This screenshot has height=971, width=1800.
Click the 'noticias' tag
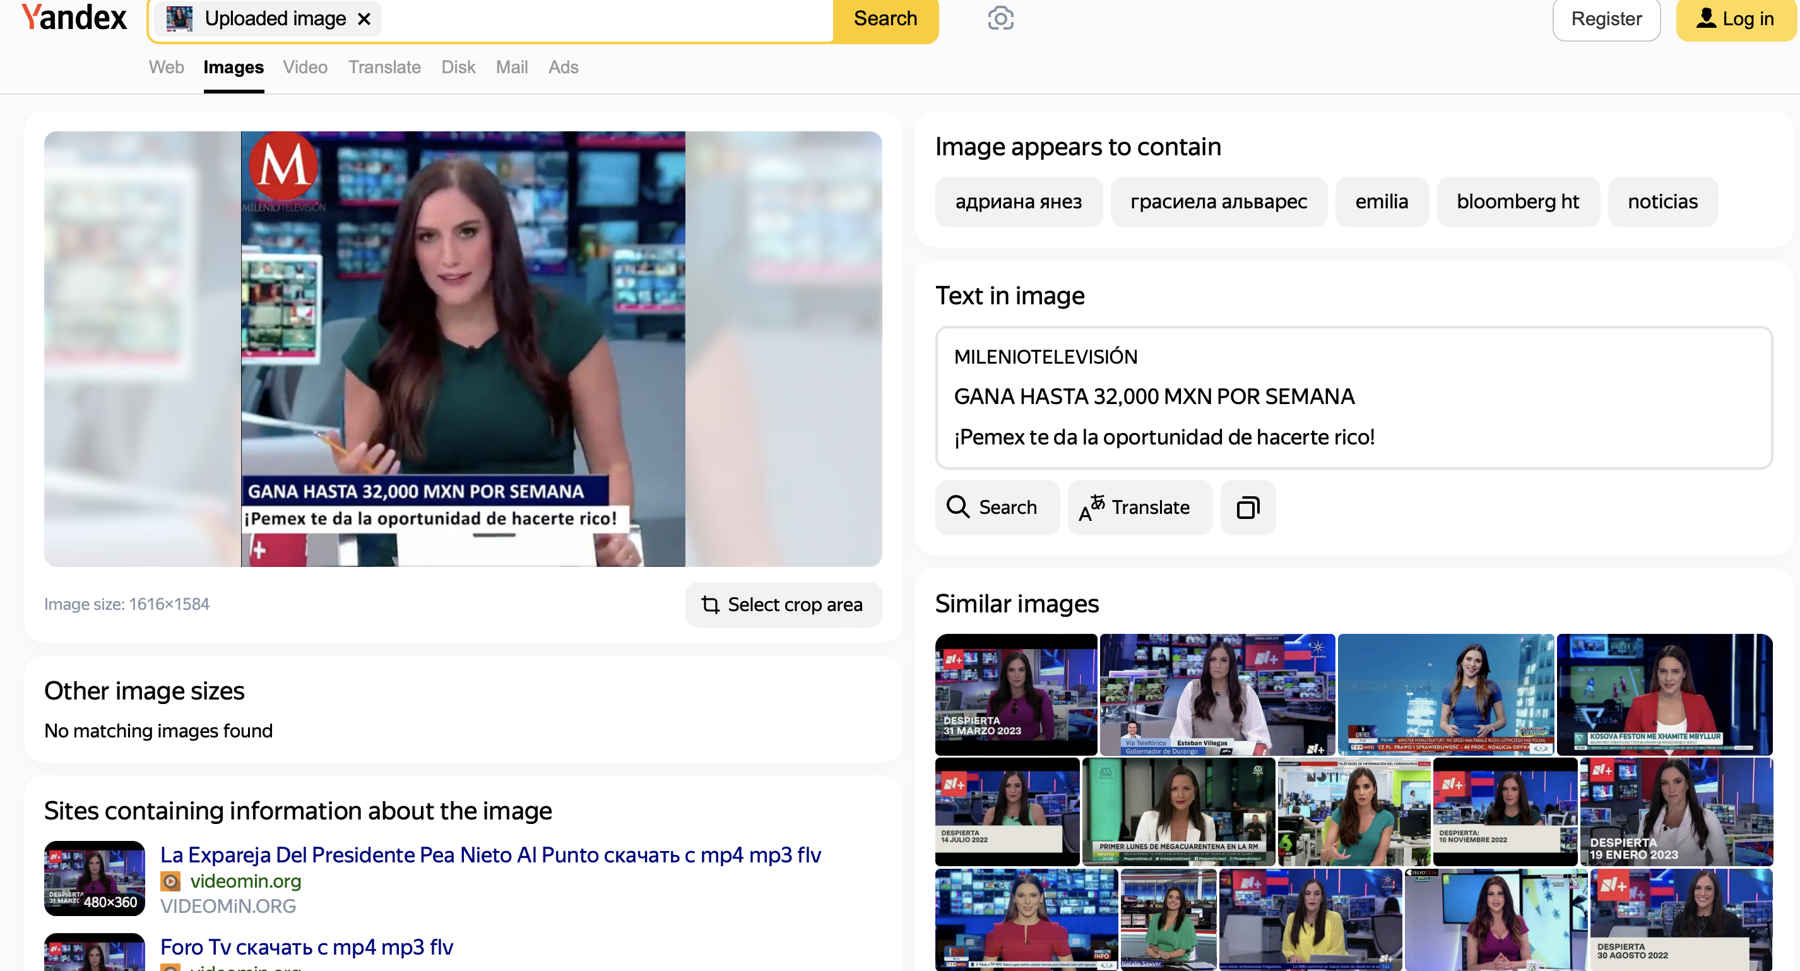[1662, 202]
